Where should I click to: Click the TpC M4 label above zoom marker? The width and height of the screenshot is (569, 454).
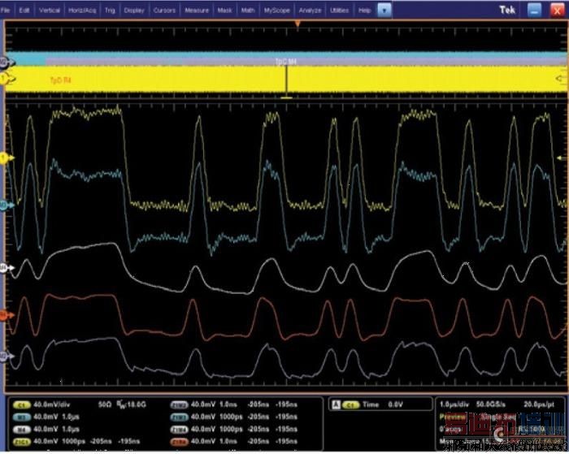[x=286, y=61]
